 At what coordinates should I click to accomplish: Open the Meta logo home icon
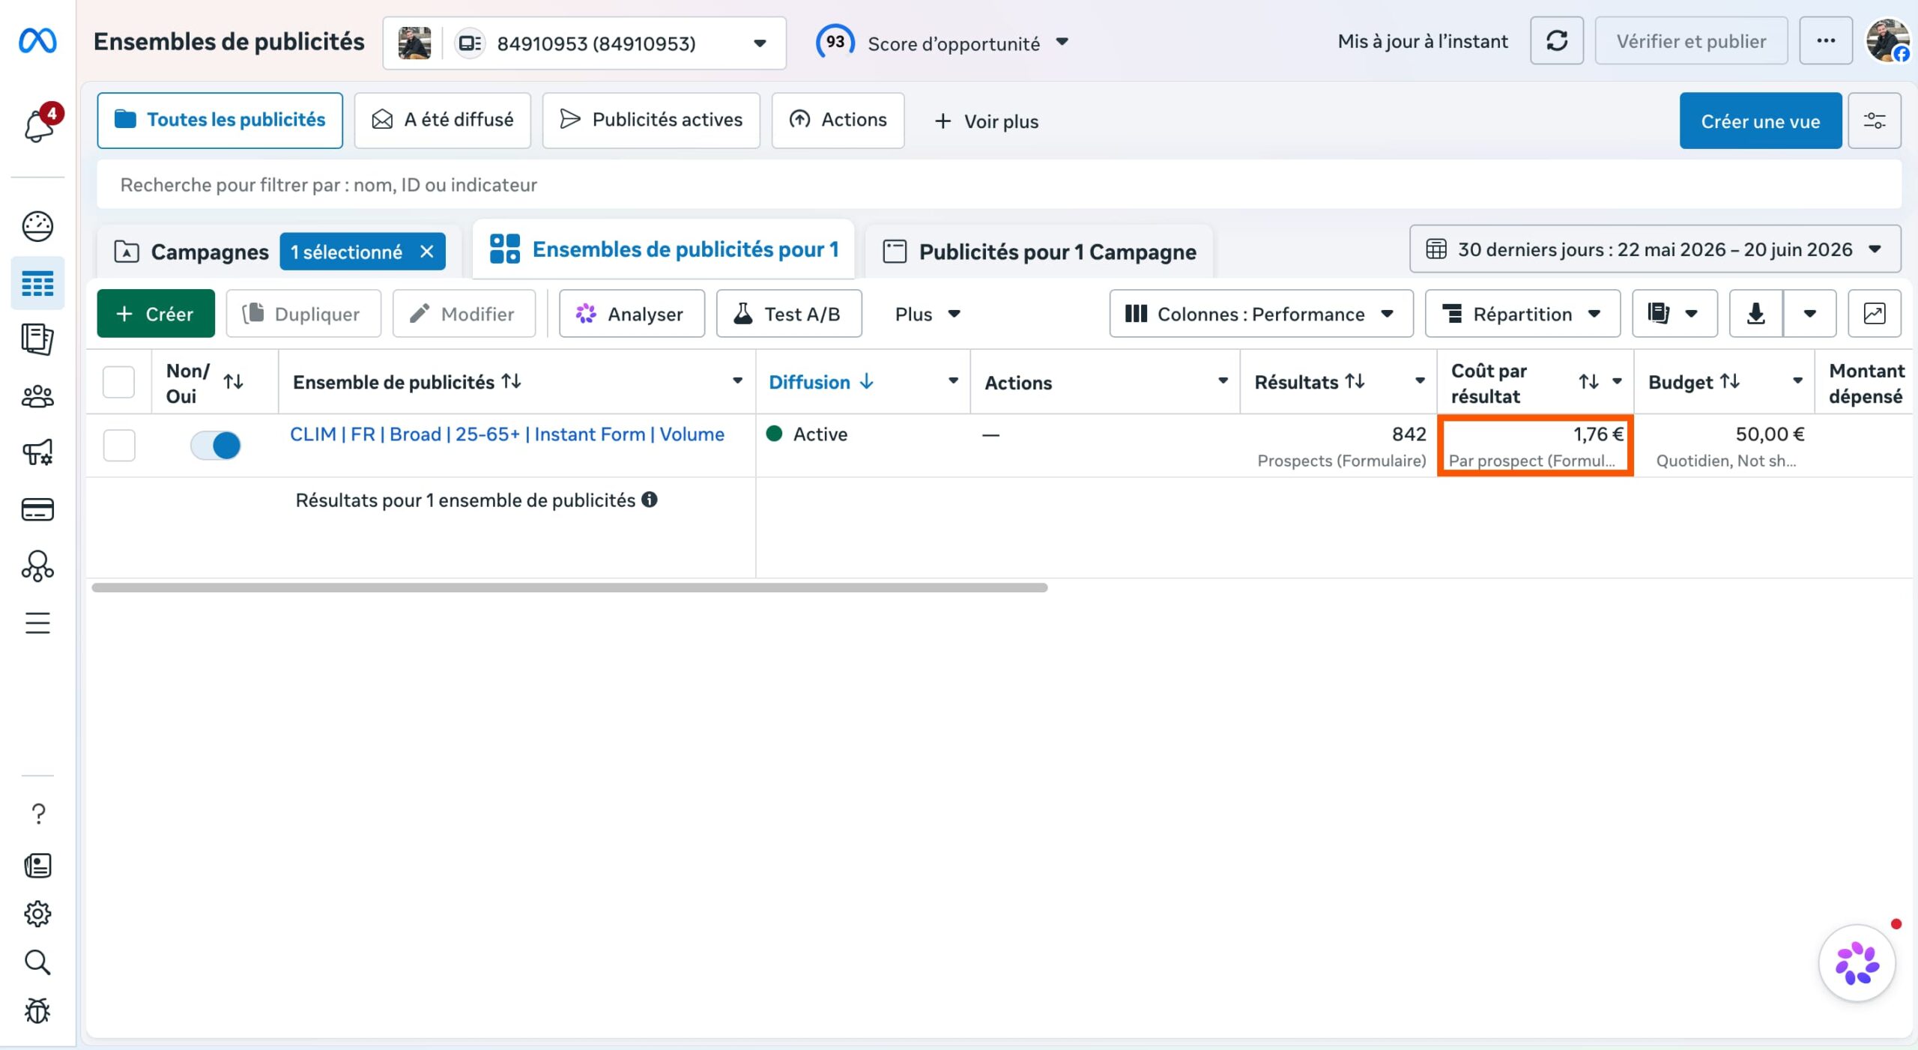[37, 40]
